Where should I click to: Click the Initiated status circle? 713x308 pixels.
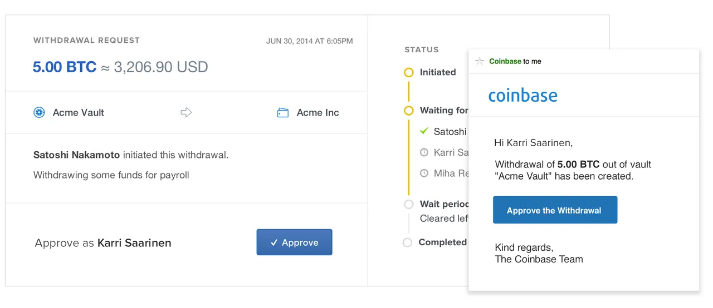click(x=409, y=72)
